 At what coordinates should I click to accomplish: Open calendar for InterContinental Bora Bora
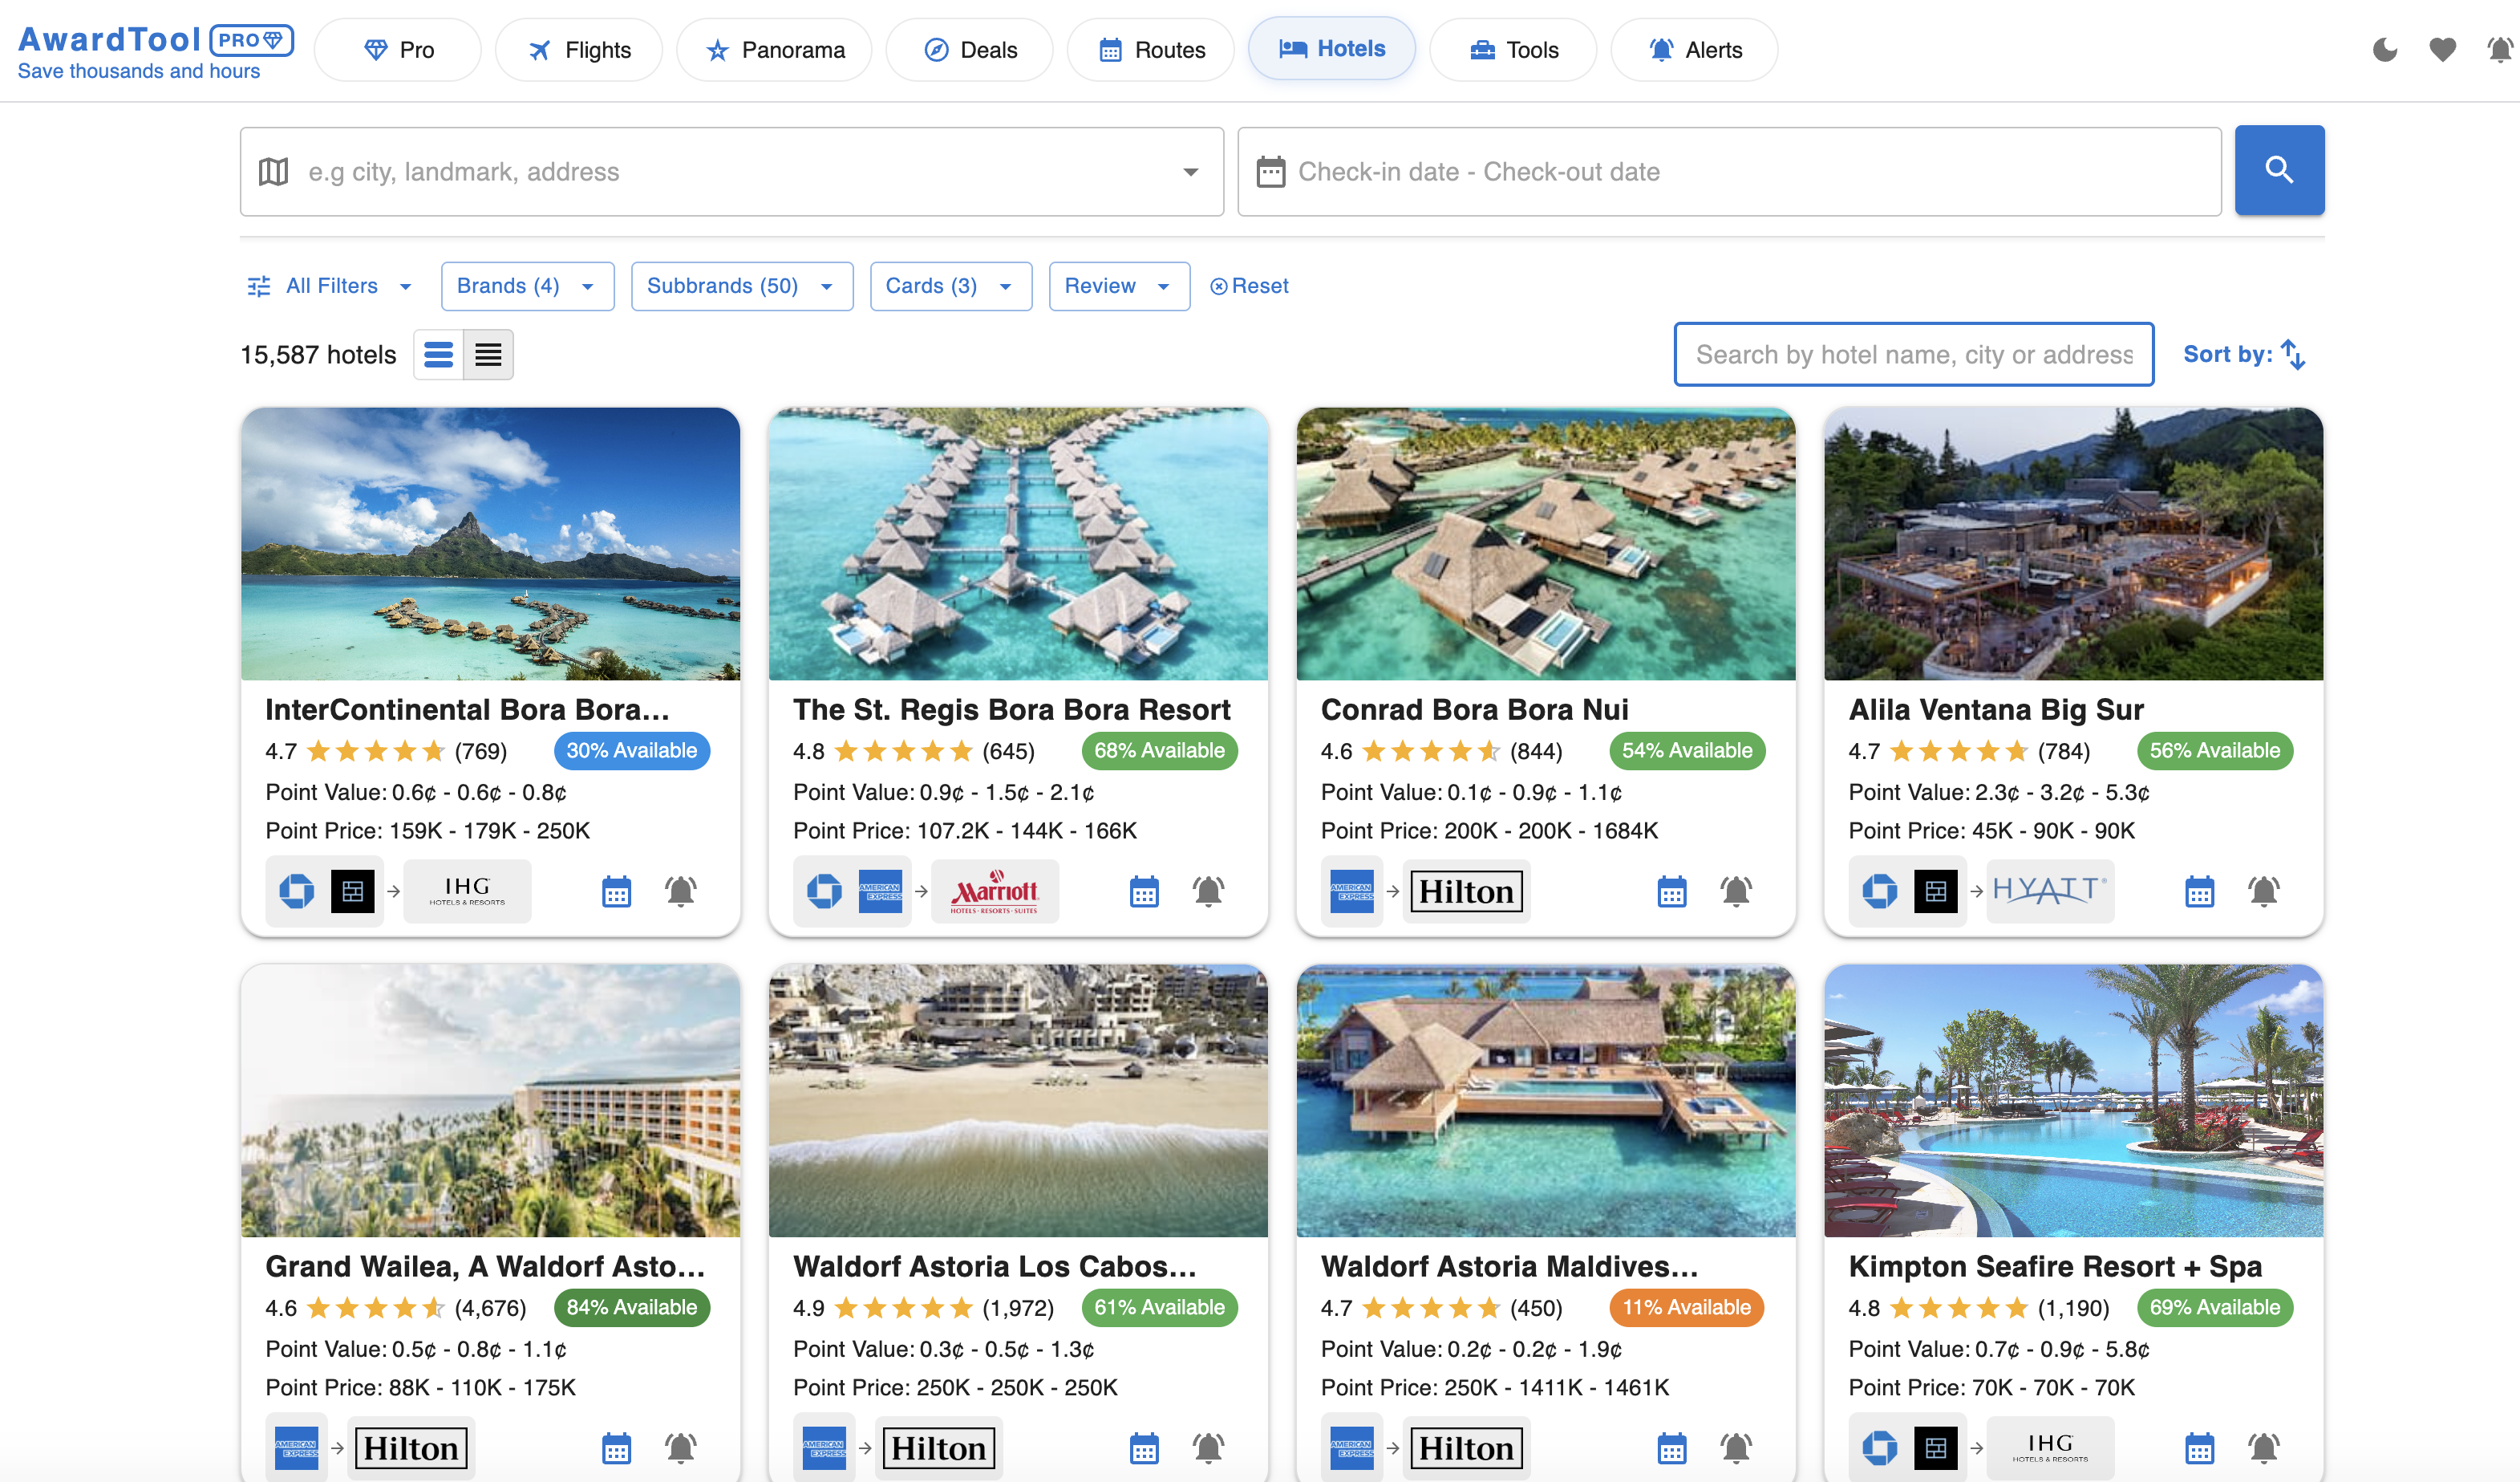click(616, 891)
